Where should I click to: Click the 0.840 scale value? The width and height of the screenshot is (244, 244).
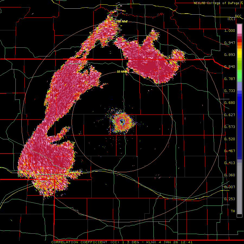[x=230, y=67]
